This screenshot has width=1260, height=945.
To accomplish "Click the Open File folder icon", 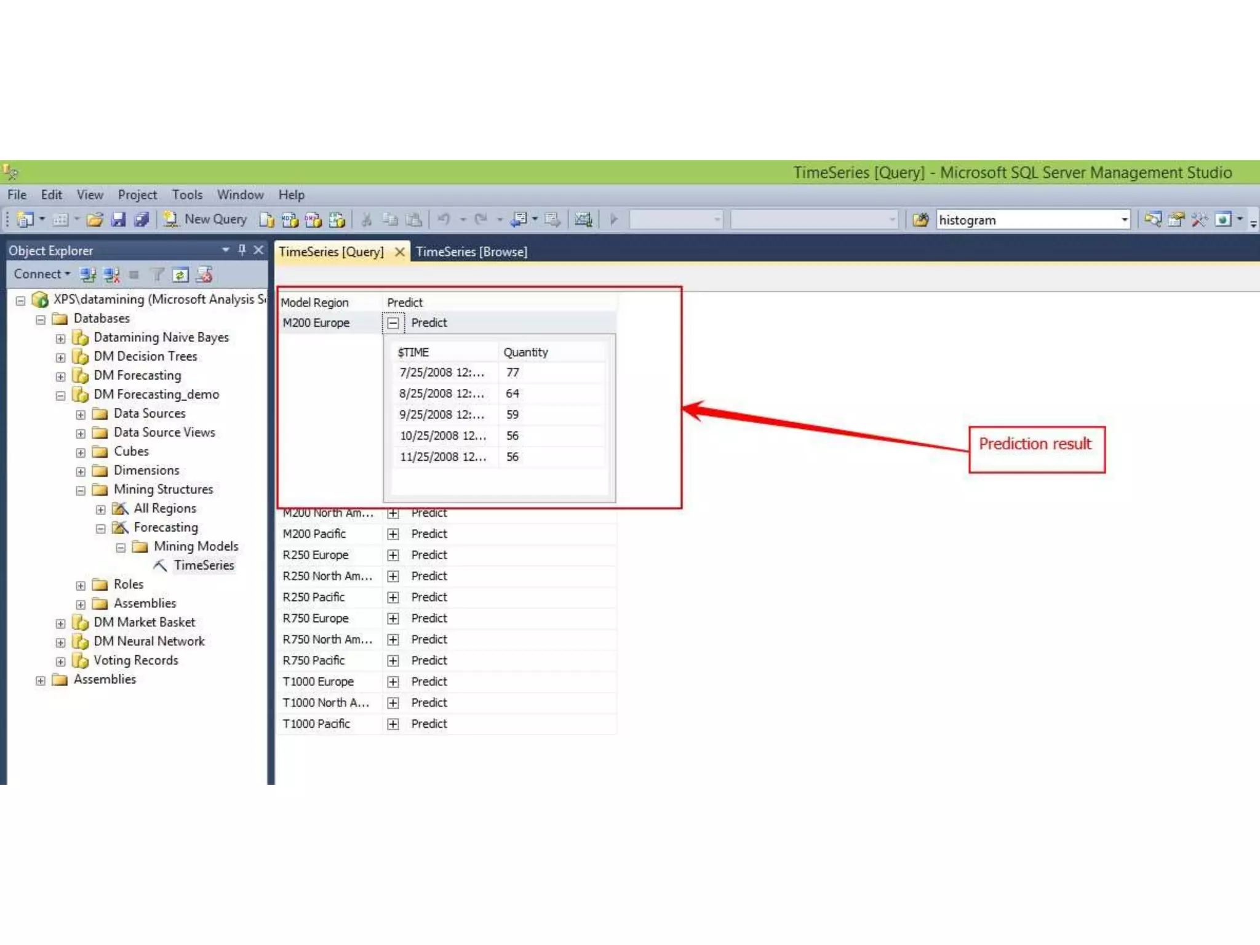I will click(94, 220).
